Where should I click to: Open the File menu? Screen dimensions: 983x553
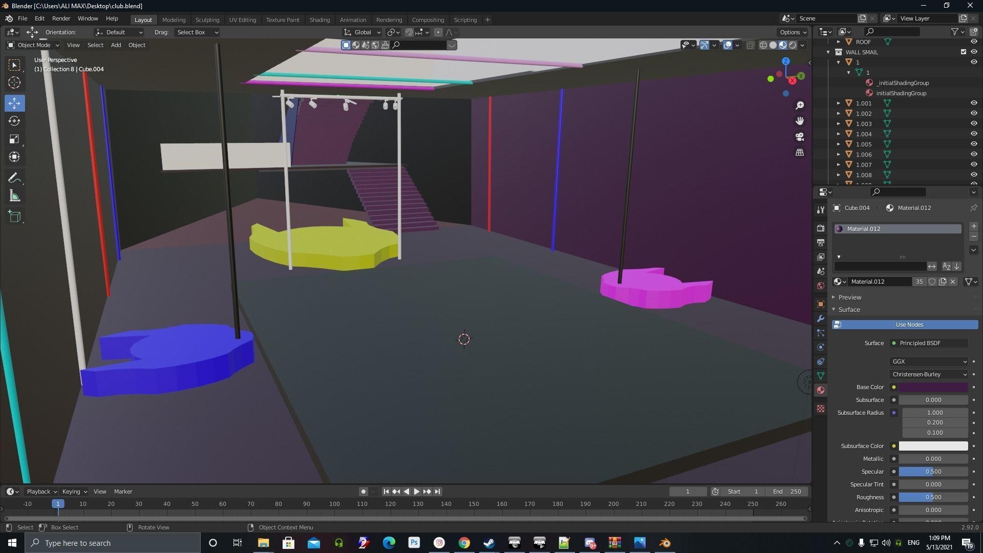[x=23, y=18]
